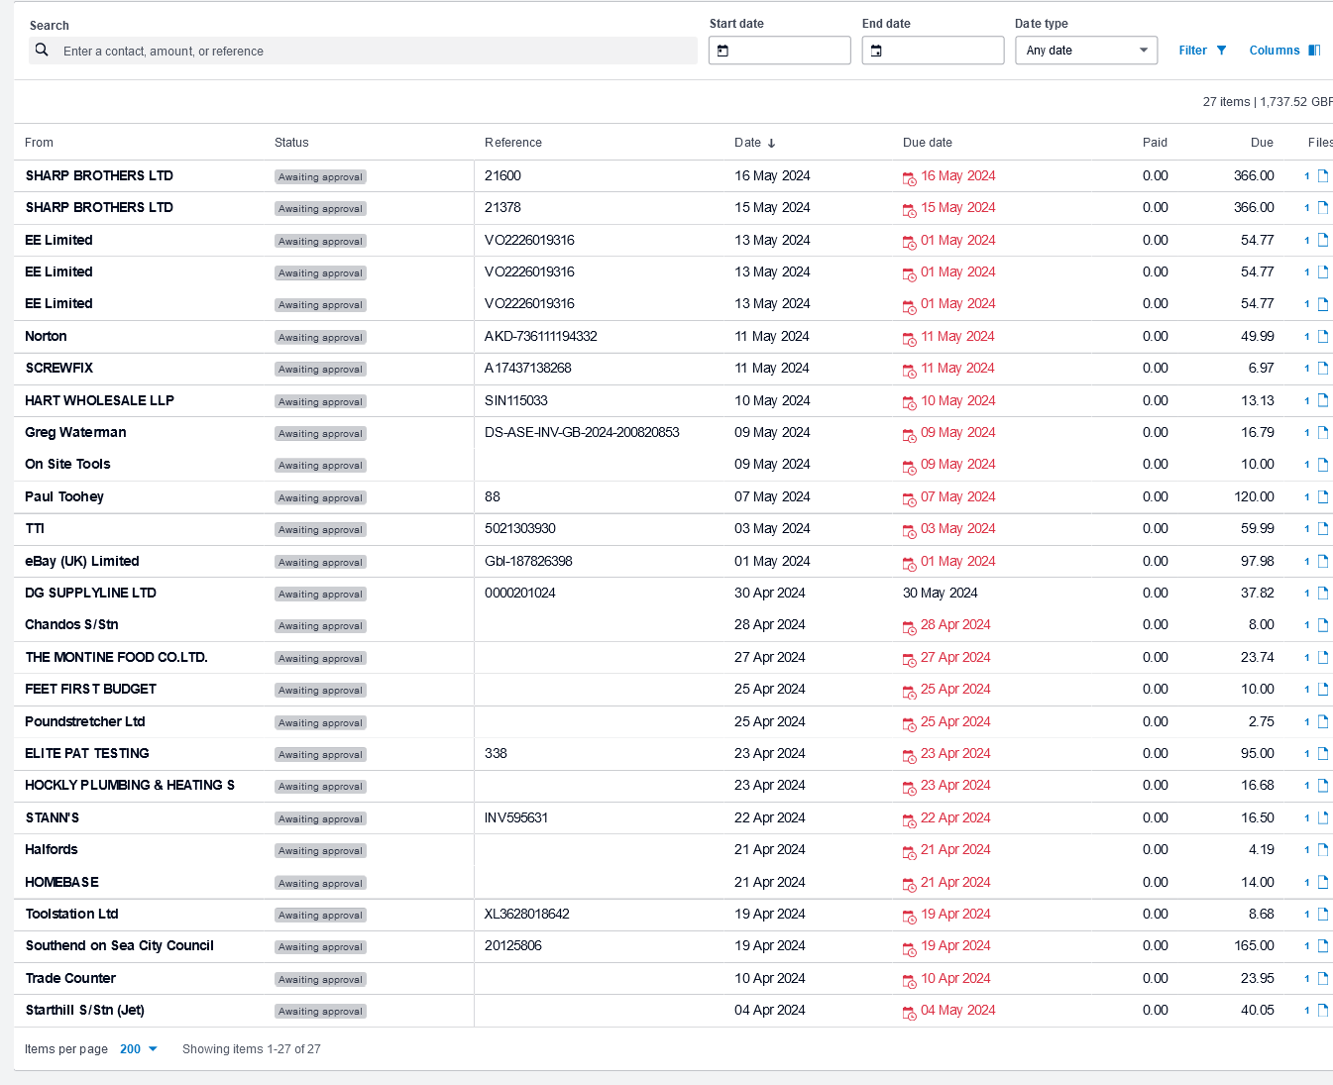
Task: Open file icon for TTI row
Action: click(x=1322, y=529)
